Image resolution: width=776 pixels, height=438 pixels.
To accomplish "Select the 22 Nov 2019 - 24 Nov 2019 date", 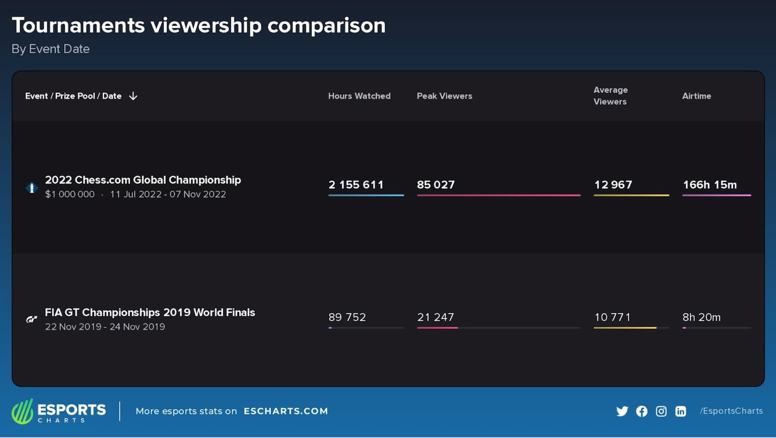I will click(105, 327).
